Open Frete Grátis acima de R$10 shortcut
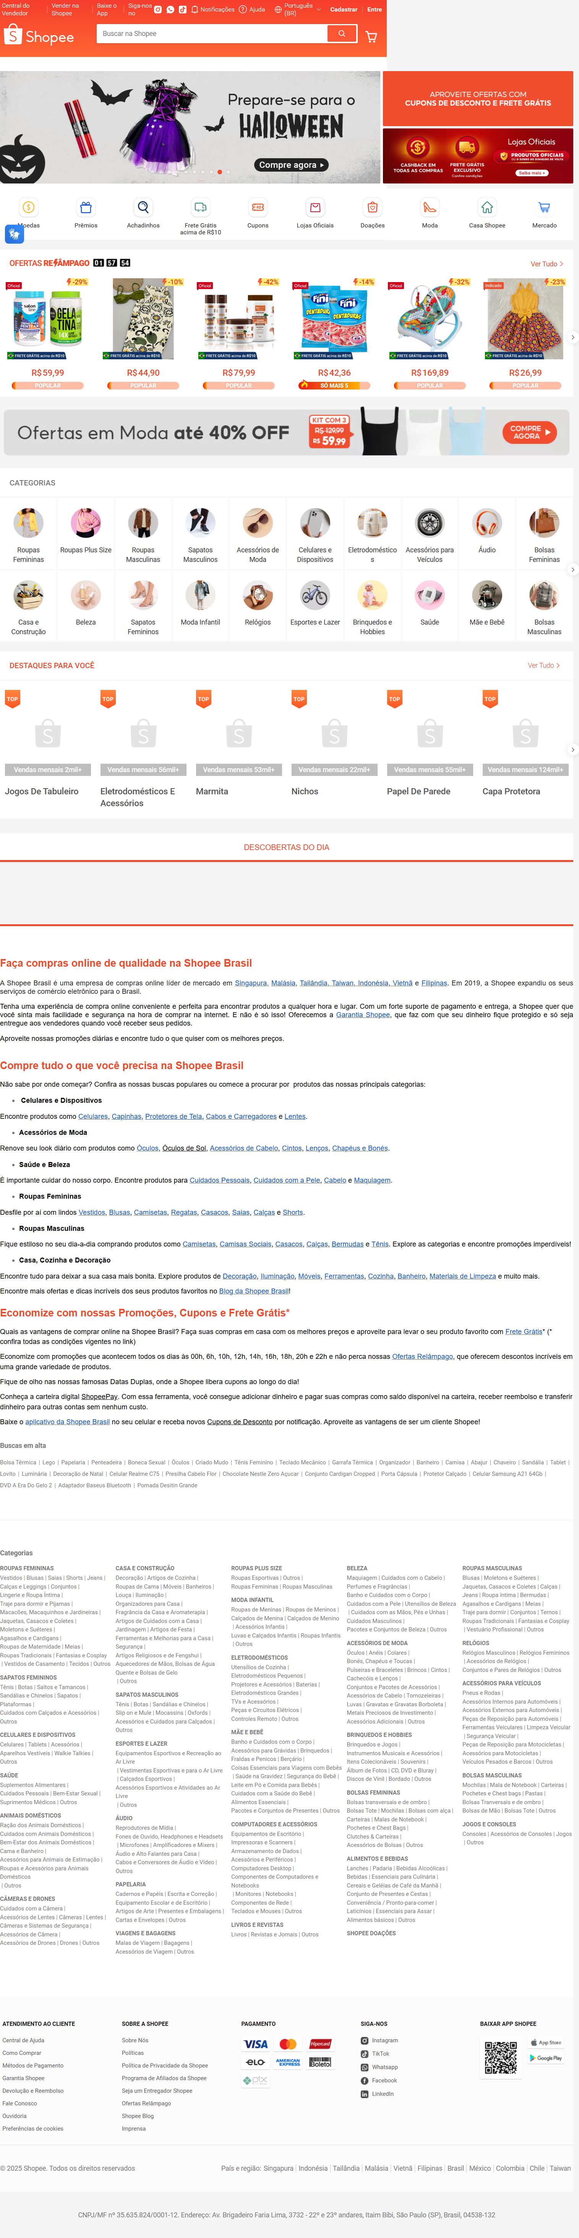Image resolution: width=579 pixels, height=2238 pixels. click(x=201, y=216)
